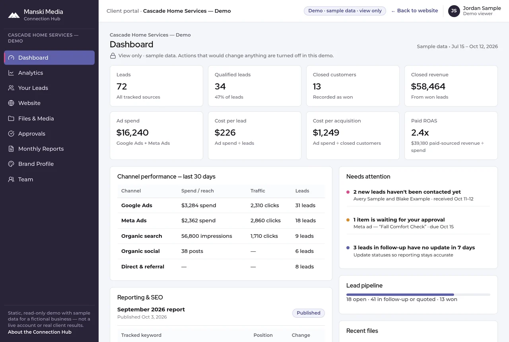Click the lock icon beside View only notice
The width and height of the screenshot is (509, 342).
click(x=113, y=56)
